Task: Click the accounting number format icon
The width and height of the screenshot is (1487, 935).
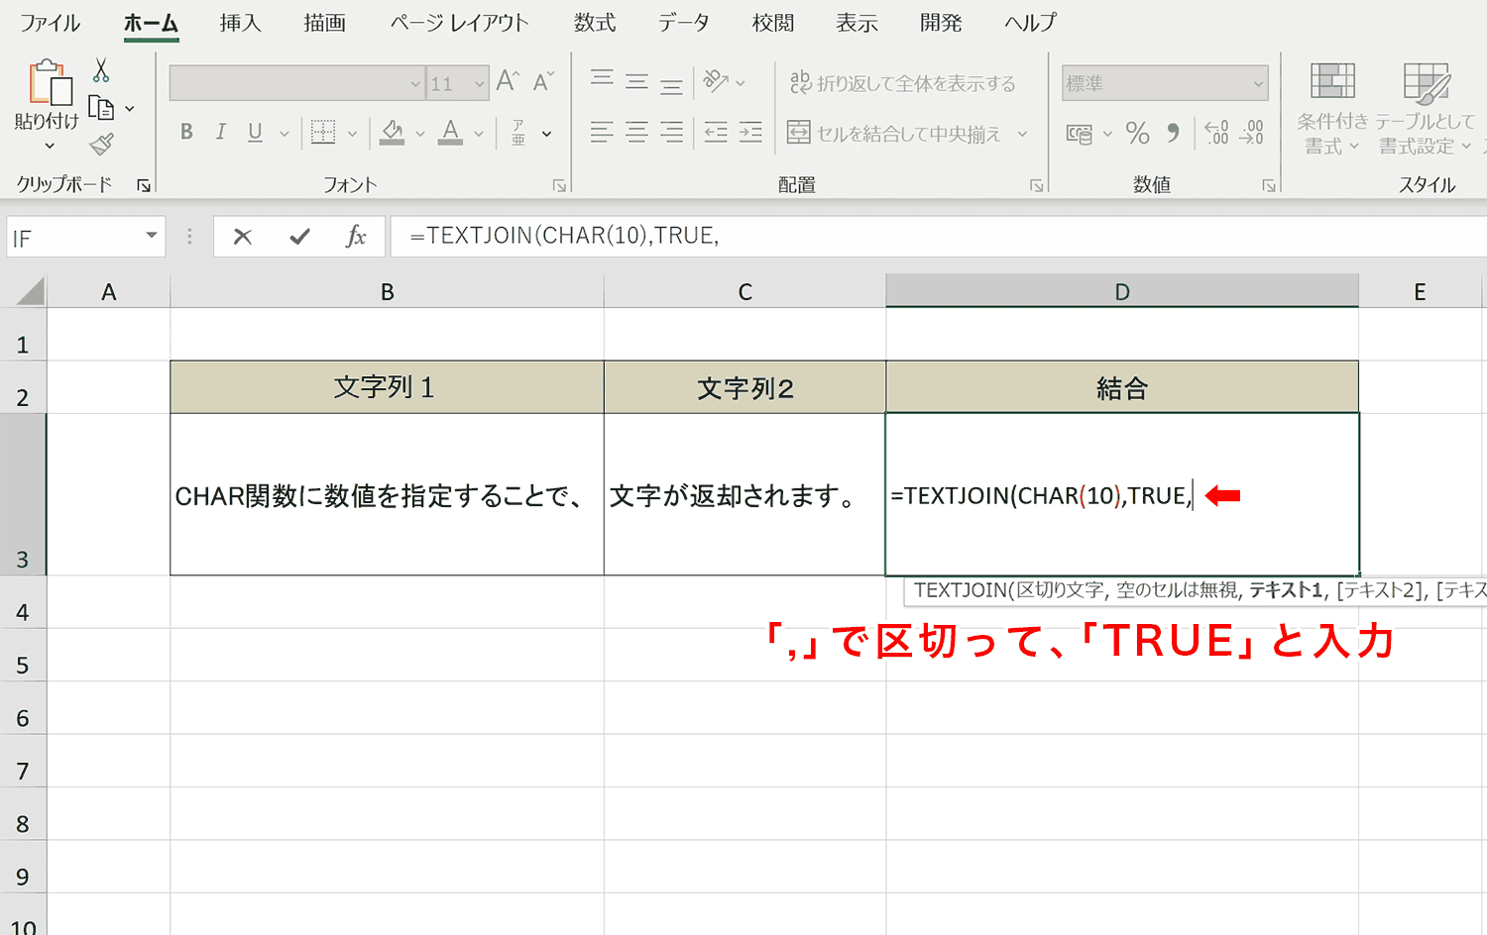Action: pyautogui.click(x=1080, y=134)
